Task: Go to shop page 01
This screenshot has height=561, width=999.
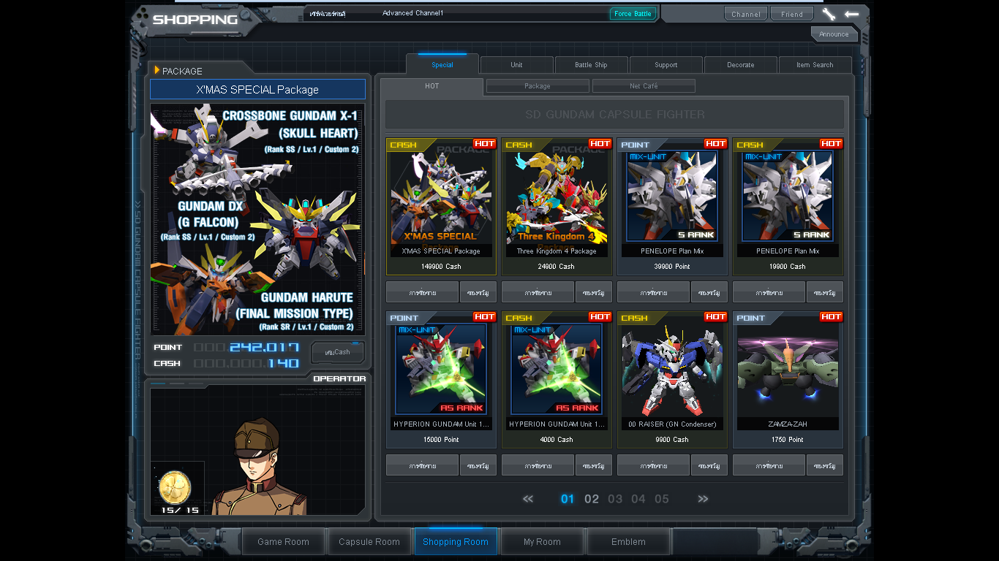Action: click(x=568, y=499)
